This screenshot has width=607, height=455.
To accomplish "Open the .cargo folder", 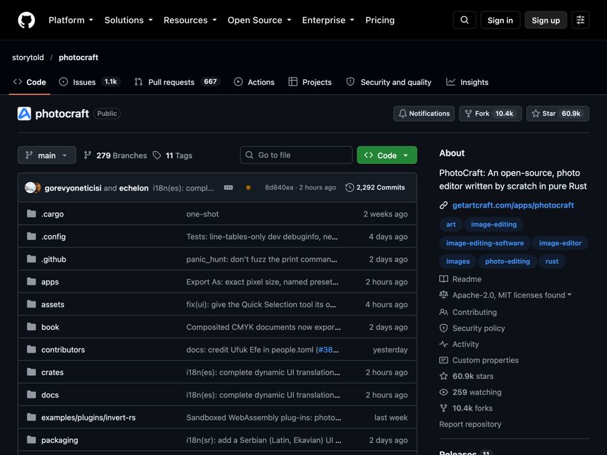I will [53, 214].
